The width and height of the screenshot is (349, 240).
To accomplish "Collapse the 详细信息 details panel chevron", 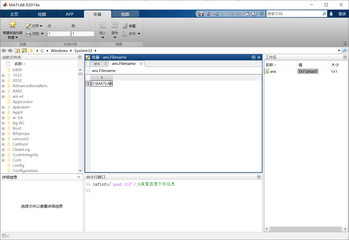I will point(79,177).
